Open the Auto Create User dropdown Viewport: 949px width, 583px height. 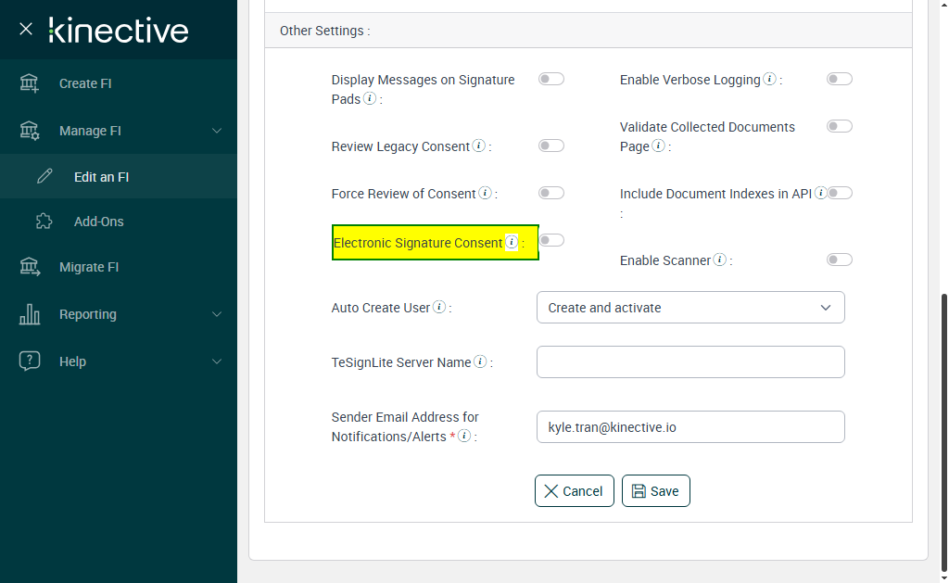[690, 308]
